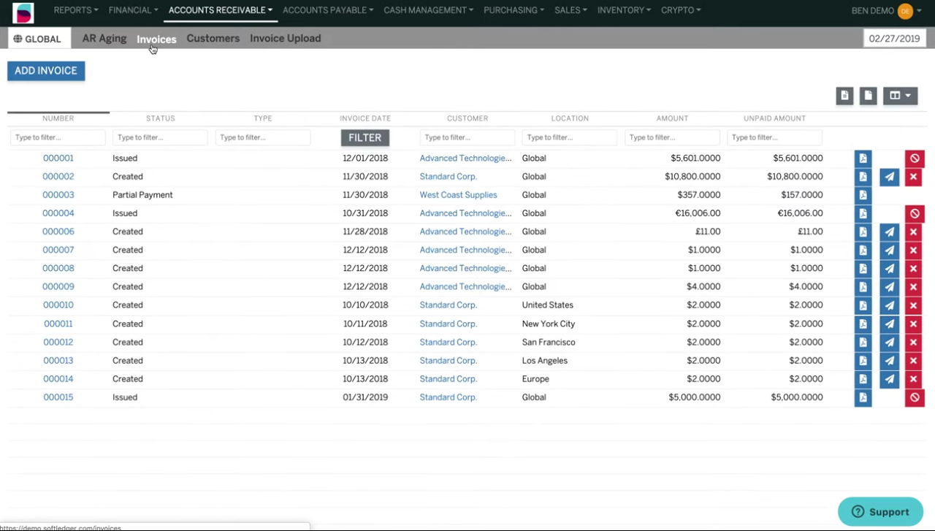This screenshot has width=935, height=531.
Task: Open Standard Corp. link on invoice 000002
Action: [x=448, y=177]
